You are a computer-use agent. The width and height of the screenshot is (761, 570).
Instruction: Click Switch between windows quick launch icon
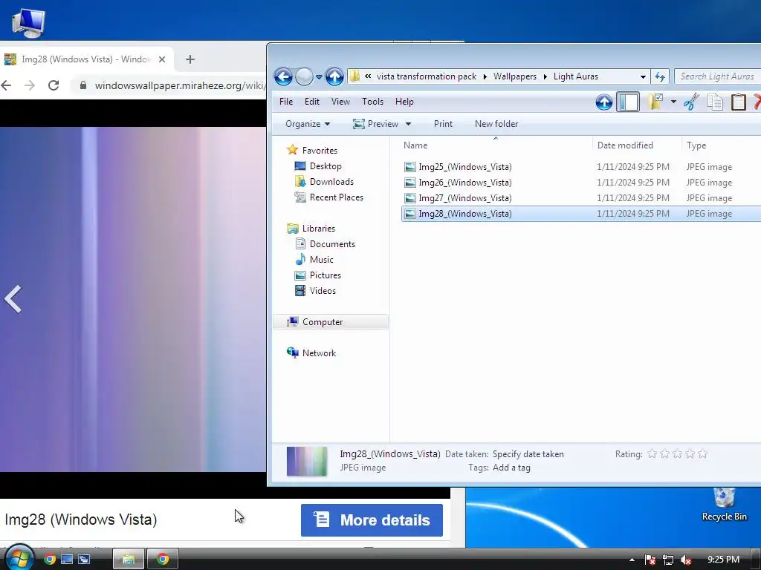[84, 560]
